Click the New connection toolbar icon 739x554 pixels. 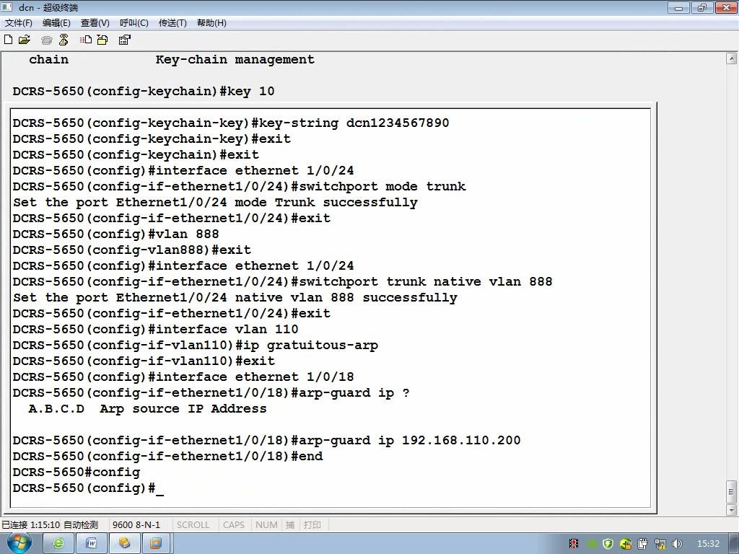coord(8,40)
